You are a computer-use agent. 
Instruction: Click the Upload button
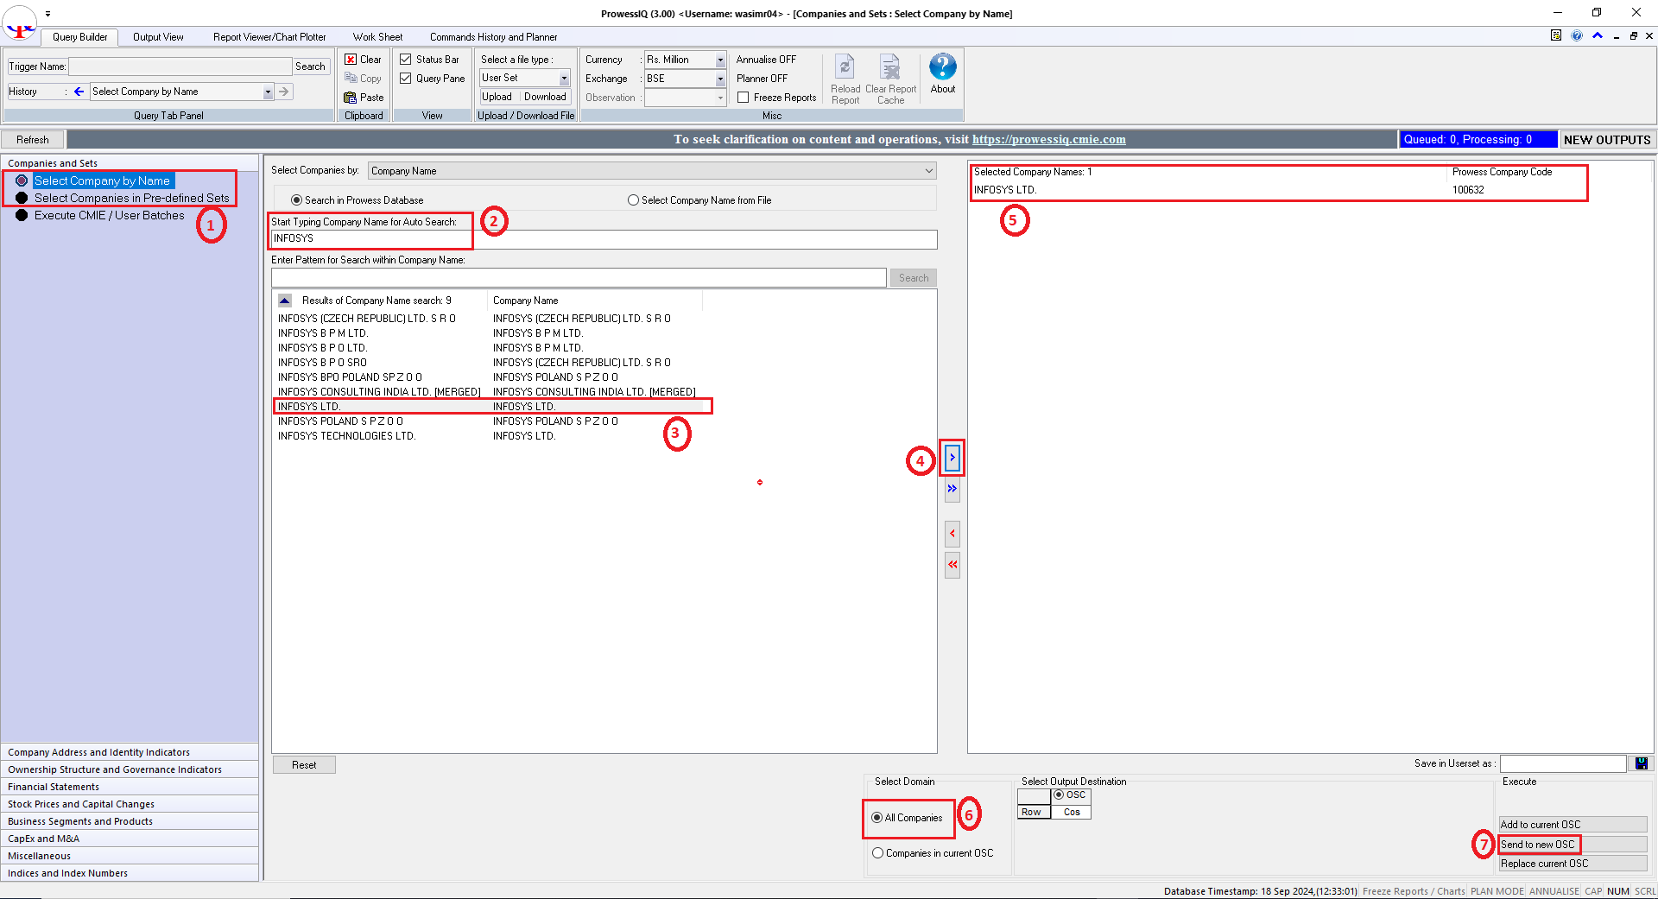[x=497, y=97]
